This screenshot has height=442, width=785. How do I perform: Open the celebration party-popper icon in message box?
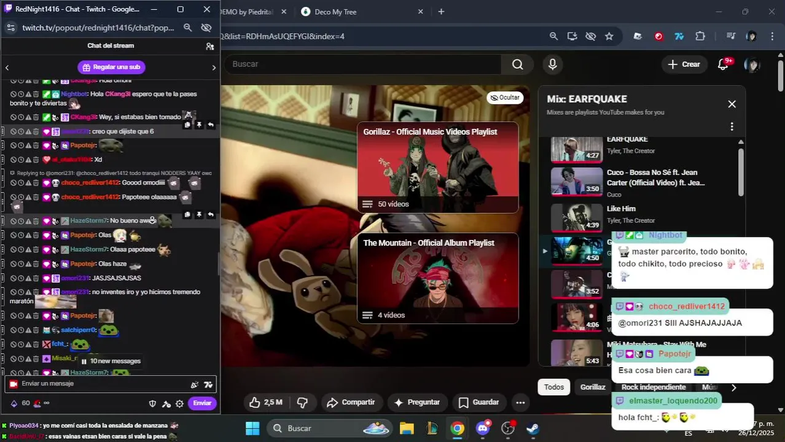[195, 384]
